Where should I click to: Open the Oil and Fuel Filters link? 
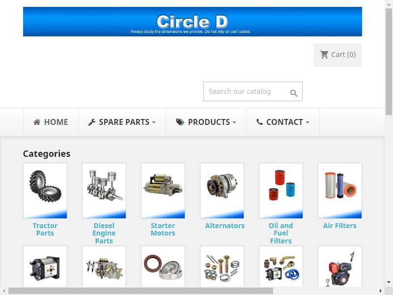click(x=281, y=233)
